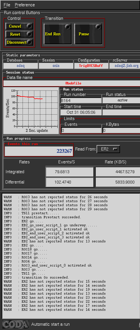
Task: Click the Events limit input field
Action: 81,130
